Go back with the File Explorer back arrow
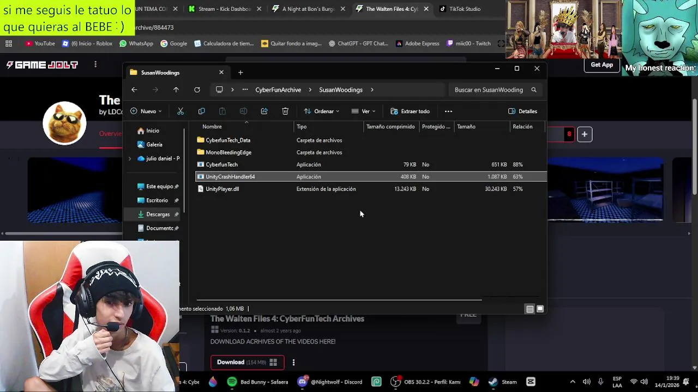 click(x=134, y=90)
